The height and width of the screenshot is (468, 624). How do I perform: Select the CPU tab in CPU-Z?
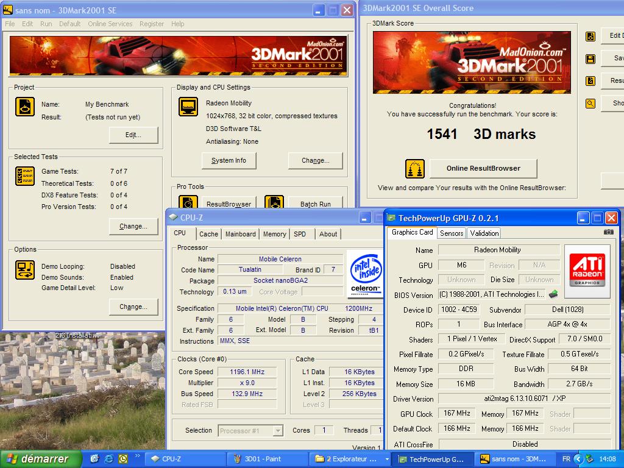click(x=180, y=233)
